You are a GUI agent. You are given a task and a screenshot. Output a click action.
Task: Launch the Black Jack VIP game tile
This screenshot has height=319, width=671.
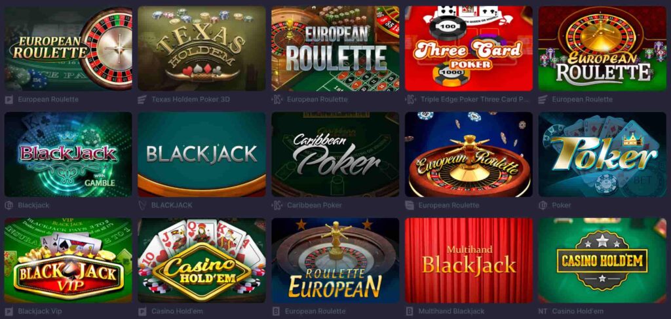coord(68,261)
